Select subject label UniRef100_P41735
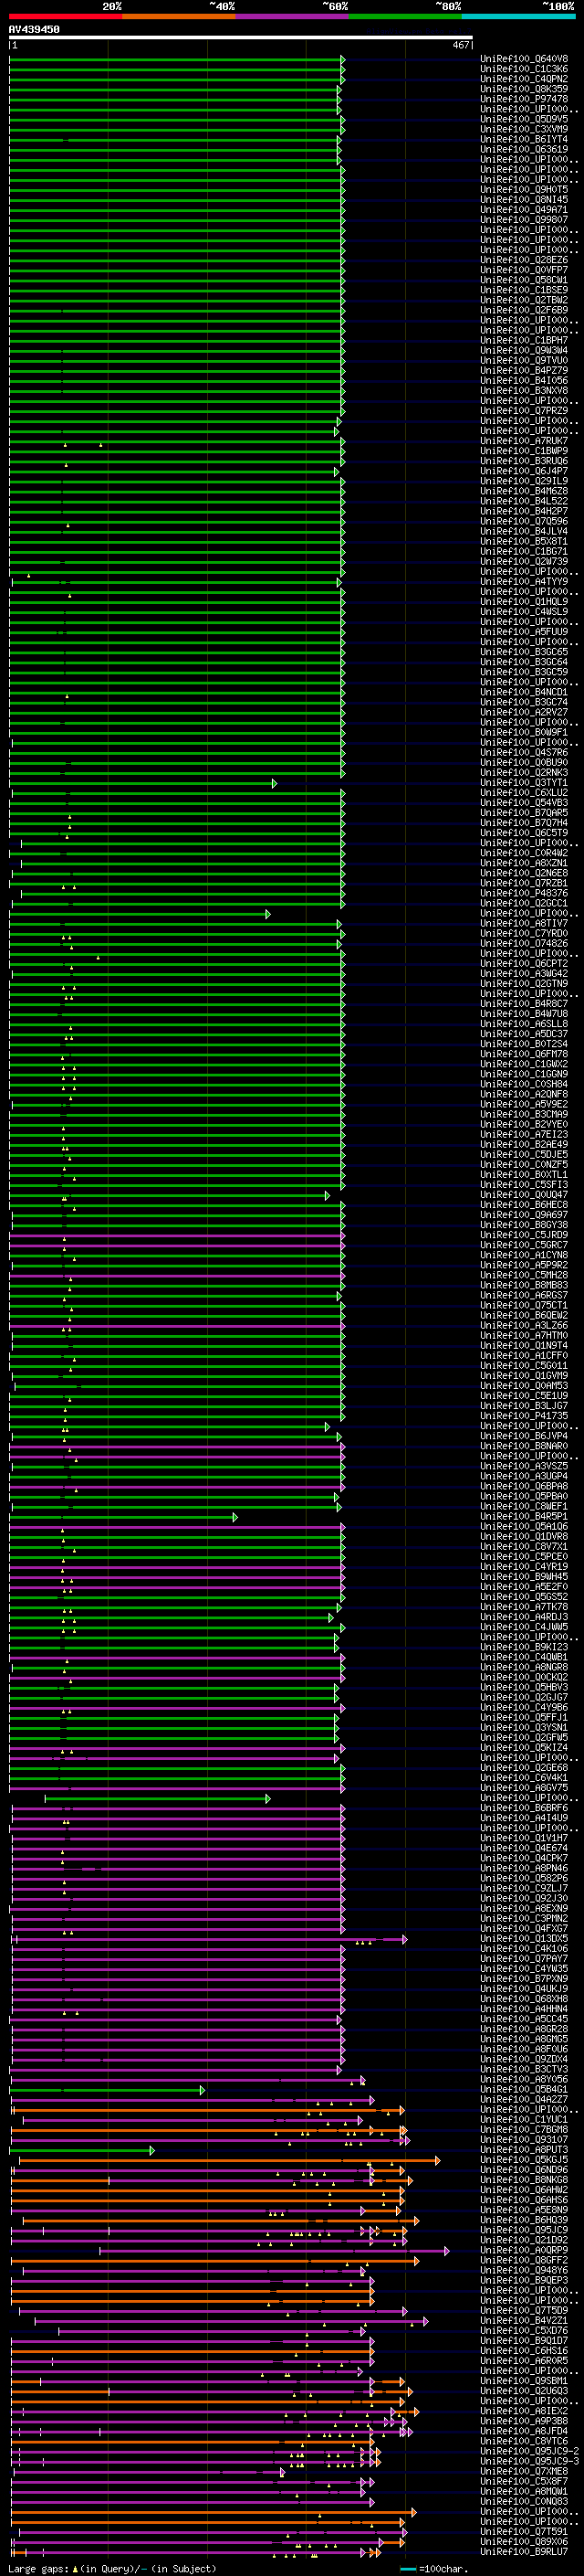Screen dimensions: 584x2576 (x=524, y=1416)
